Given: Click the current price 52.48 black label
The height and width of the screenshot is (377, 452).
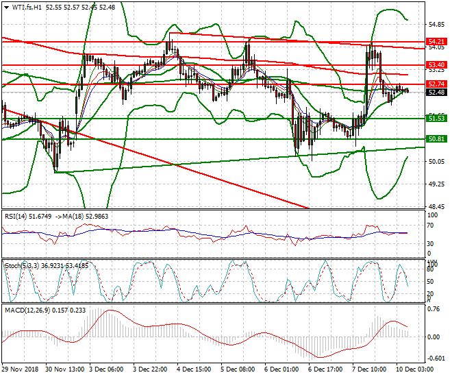Looking at the screenshot, I should (x=436, y=93).
